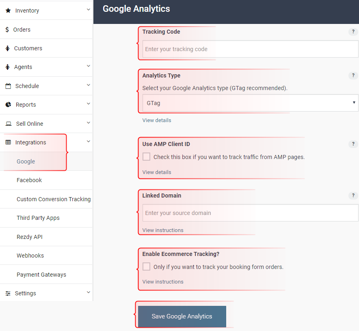Click the Settings menu label
359x331 pixels.
(x=26, y=293)
